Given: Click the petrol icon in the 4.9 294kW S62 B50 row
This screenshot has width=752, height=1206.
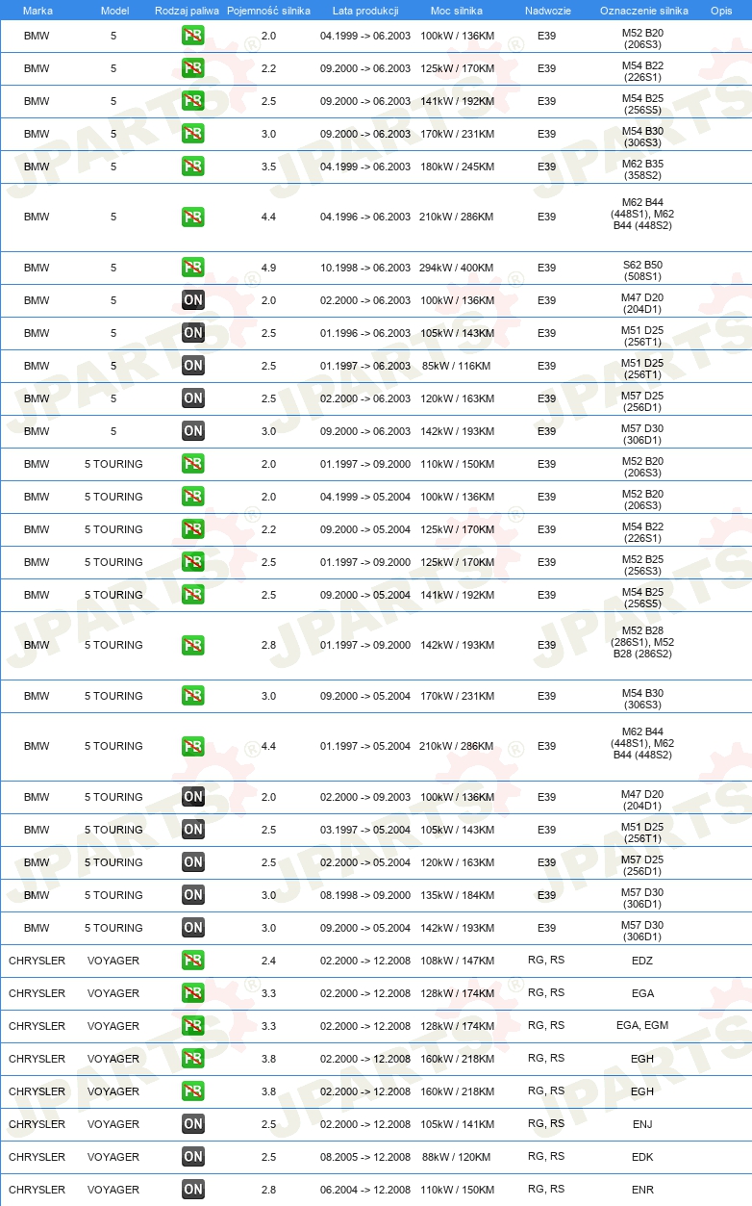Looking at the screenshot, I should pos(192,268).
